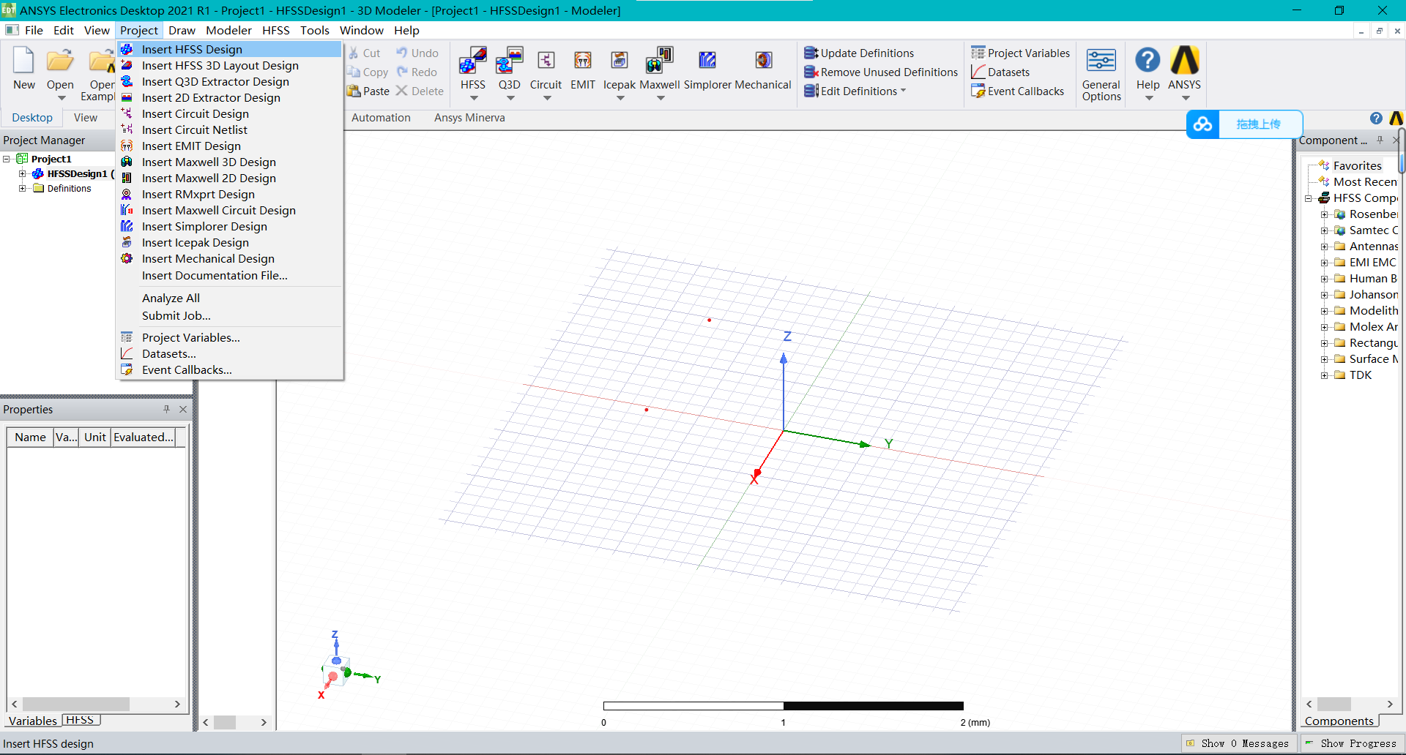Click the Evaluated column header
1406x755 pixels.
[x=144, y=437]
